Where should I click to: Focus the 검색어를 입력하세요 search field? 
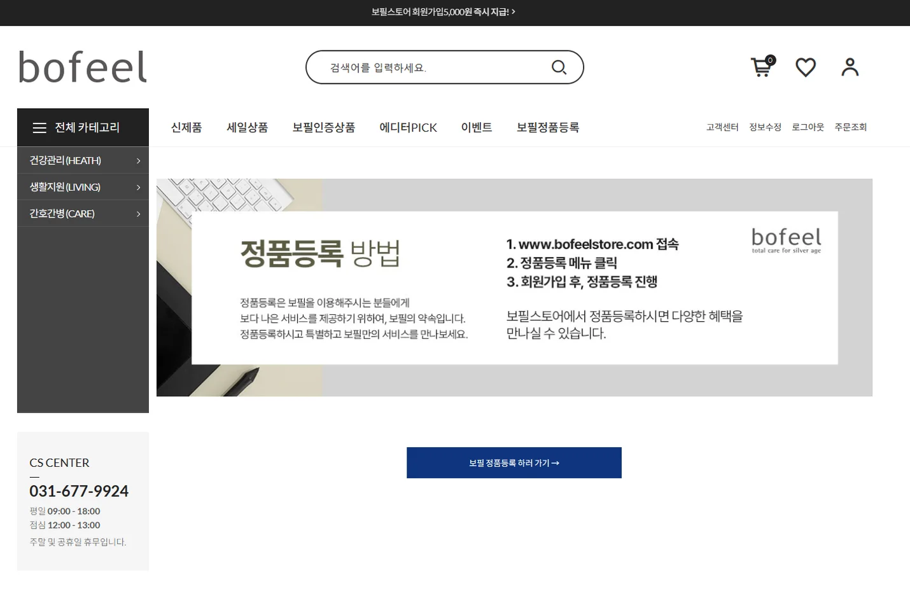point(445,67)
